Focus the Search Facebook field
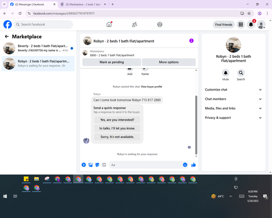The image size is (272, 218). pyautogui.click(x=44, y=25)
